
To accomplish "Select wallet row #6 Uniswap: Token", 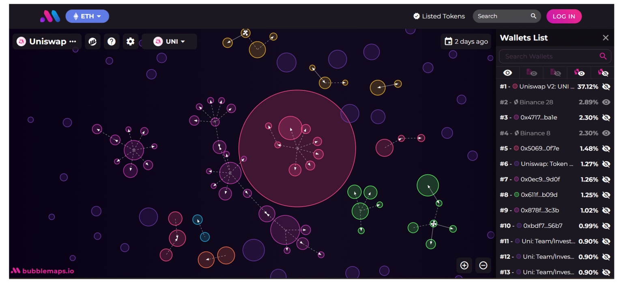I will tap(555, 164).
